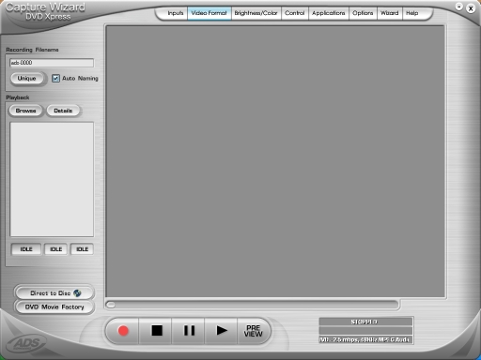Click the Browse playback button
The image size is (481, 360).
(25, 111)
